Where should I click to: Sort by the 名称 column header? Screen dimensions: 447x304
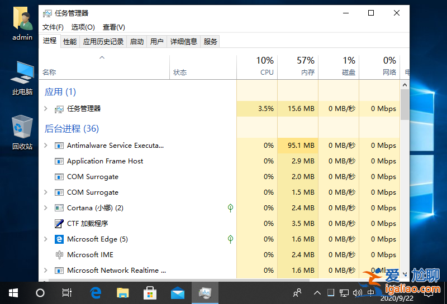coord(104,67)
